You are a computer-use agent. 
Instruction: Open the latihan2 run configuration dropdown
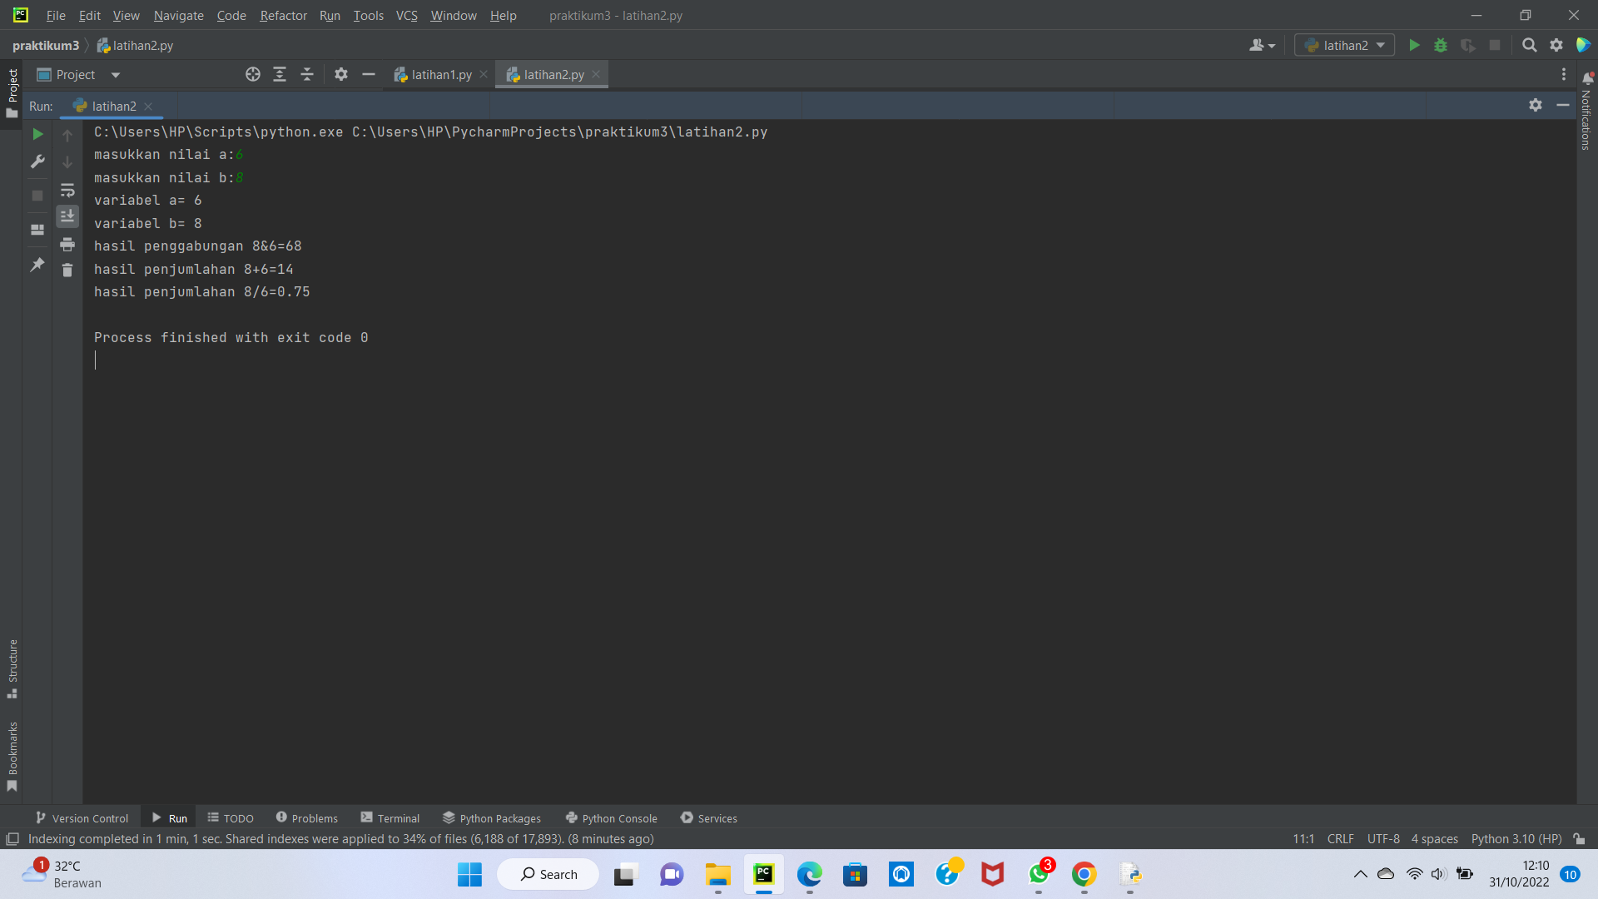tap(1378, 45)
